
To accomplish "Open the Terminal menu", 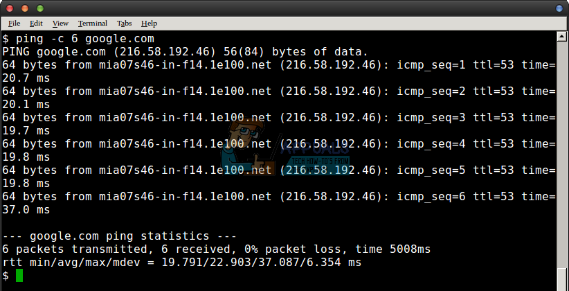I will point(93,23).
